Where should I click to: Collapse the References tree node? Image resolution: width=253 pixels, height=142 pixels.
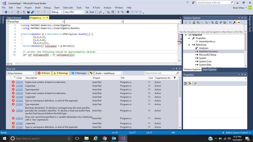189,45
